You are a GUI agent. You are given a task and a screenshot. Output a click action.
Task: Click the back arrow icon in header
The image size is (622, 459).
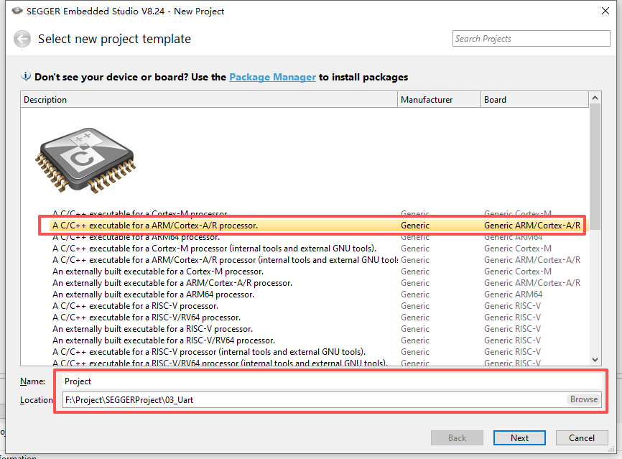pyautogui.click(x=22, y=40)
